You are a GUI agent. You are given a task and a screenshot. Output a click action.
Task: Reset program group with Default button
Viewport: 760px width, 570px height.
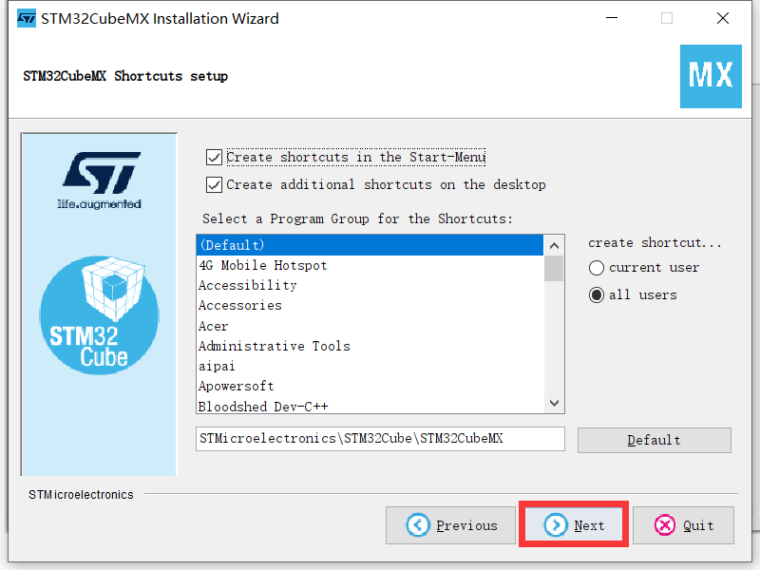point(655,440)
